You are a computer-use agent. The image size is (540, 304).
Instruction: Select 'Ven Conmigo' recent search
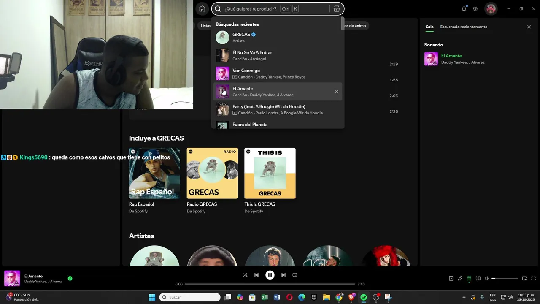coord(278,73)
